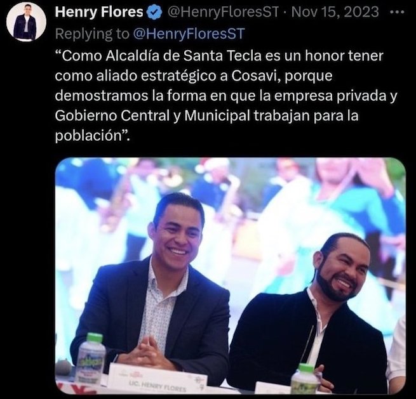Click @HenryFloresST in the Replying to line
416x399 pixels.
click(188, 34)
